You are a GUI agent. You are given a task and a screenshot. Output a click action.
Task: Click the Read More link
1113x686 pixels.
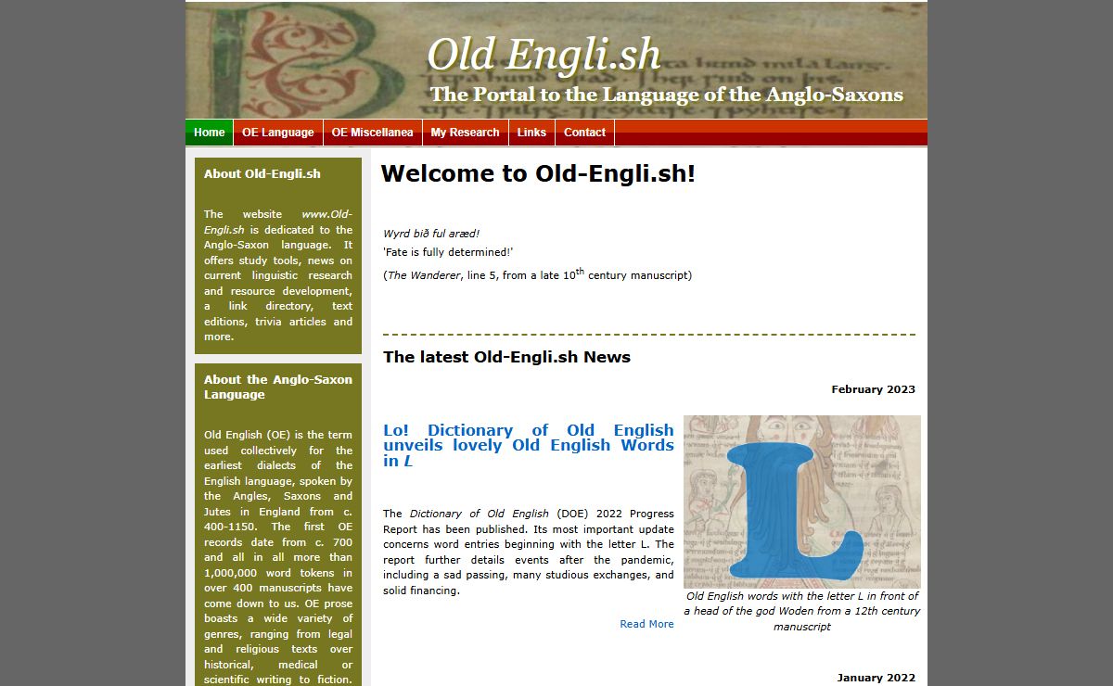pos(646,624)
